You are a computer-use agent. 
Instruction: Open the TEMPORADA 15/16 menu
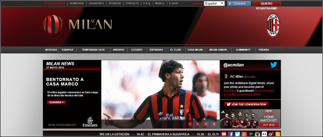tap(93, 50)
